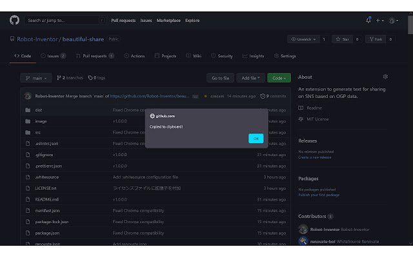
Task: Click the beautiful-share repository link
Action: tap(83, 39)
